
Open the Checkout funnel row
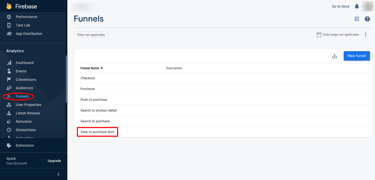88,78
